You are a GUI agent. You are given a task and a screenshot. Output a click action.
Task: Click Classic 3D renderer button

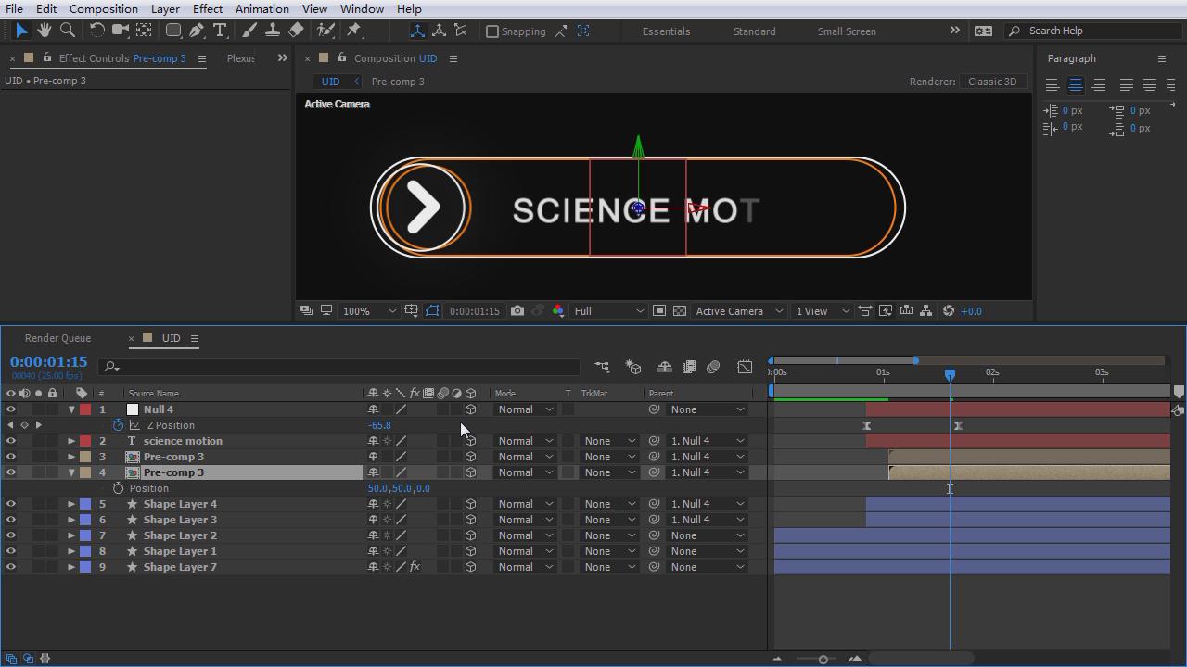click(x=992, y=82)
